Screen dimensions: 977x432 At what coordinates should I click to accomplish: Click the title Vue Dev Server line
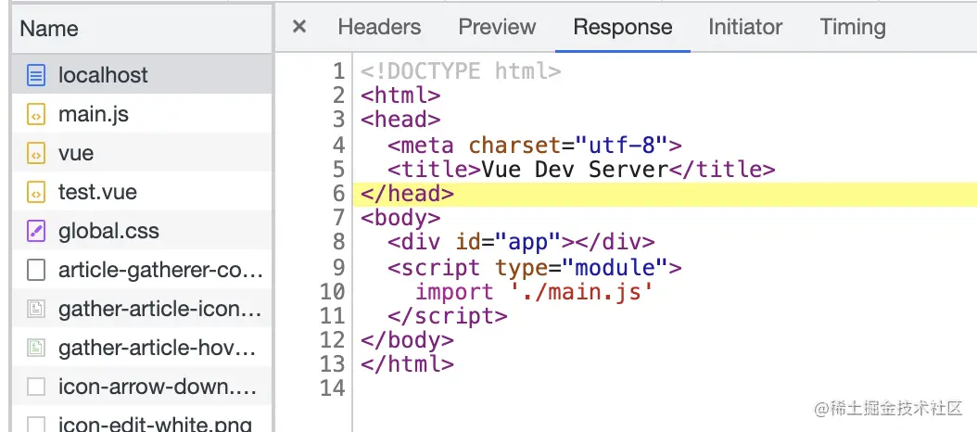click(580, 169)
